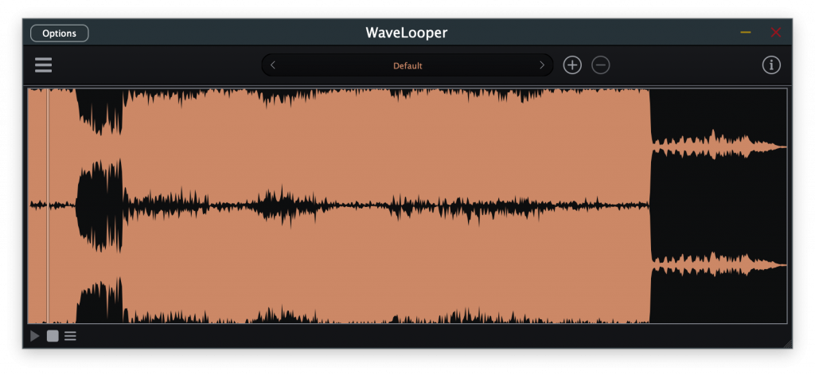Click the playhead line in the waveform
The height and width of the screenshot is (375, 815).
click(48, 205)
